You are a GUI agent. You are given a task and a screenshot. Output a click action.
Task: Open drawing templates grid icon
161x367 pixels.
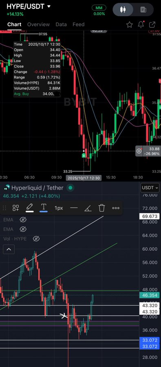[x=15, y=208]
